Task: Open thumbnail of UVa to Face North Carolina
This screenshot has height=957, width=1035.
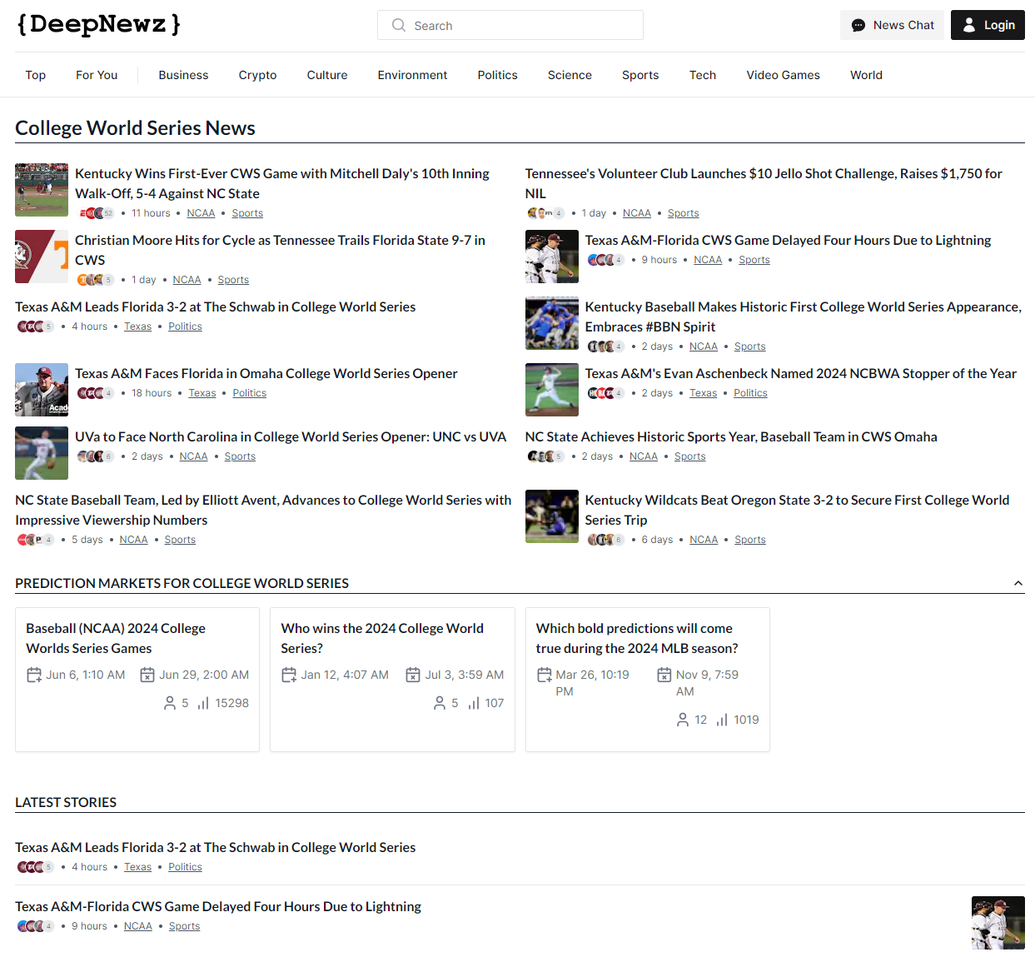Action: click(x=42, y=453)
